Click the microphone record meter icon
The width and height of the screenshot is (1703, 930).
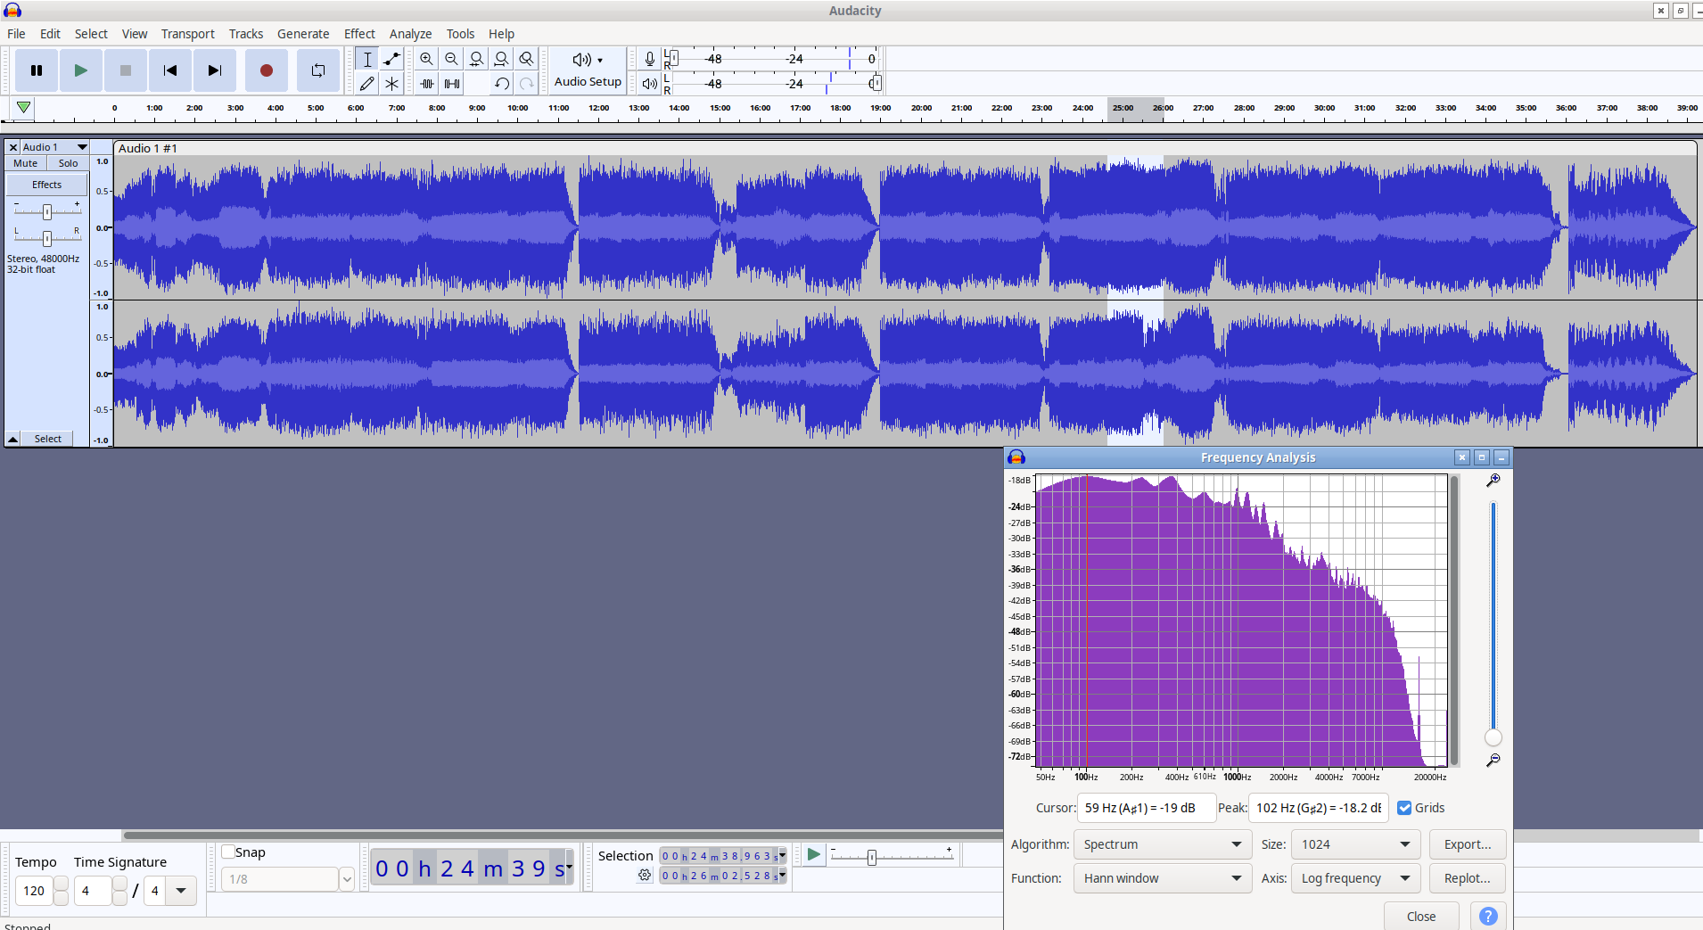click(x=650, y=59)
